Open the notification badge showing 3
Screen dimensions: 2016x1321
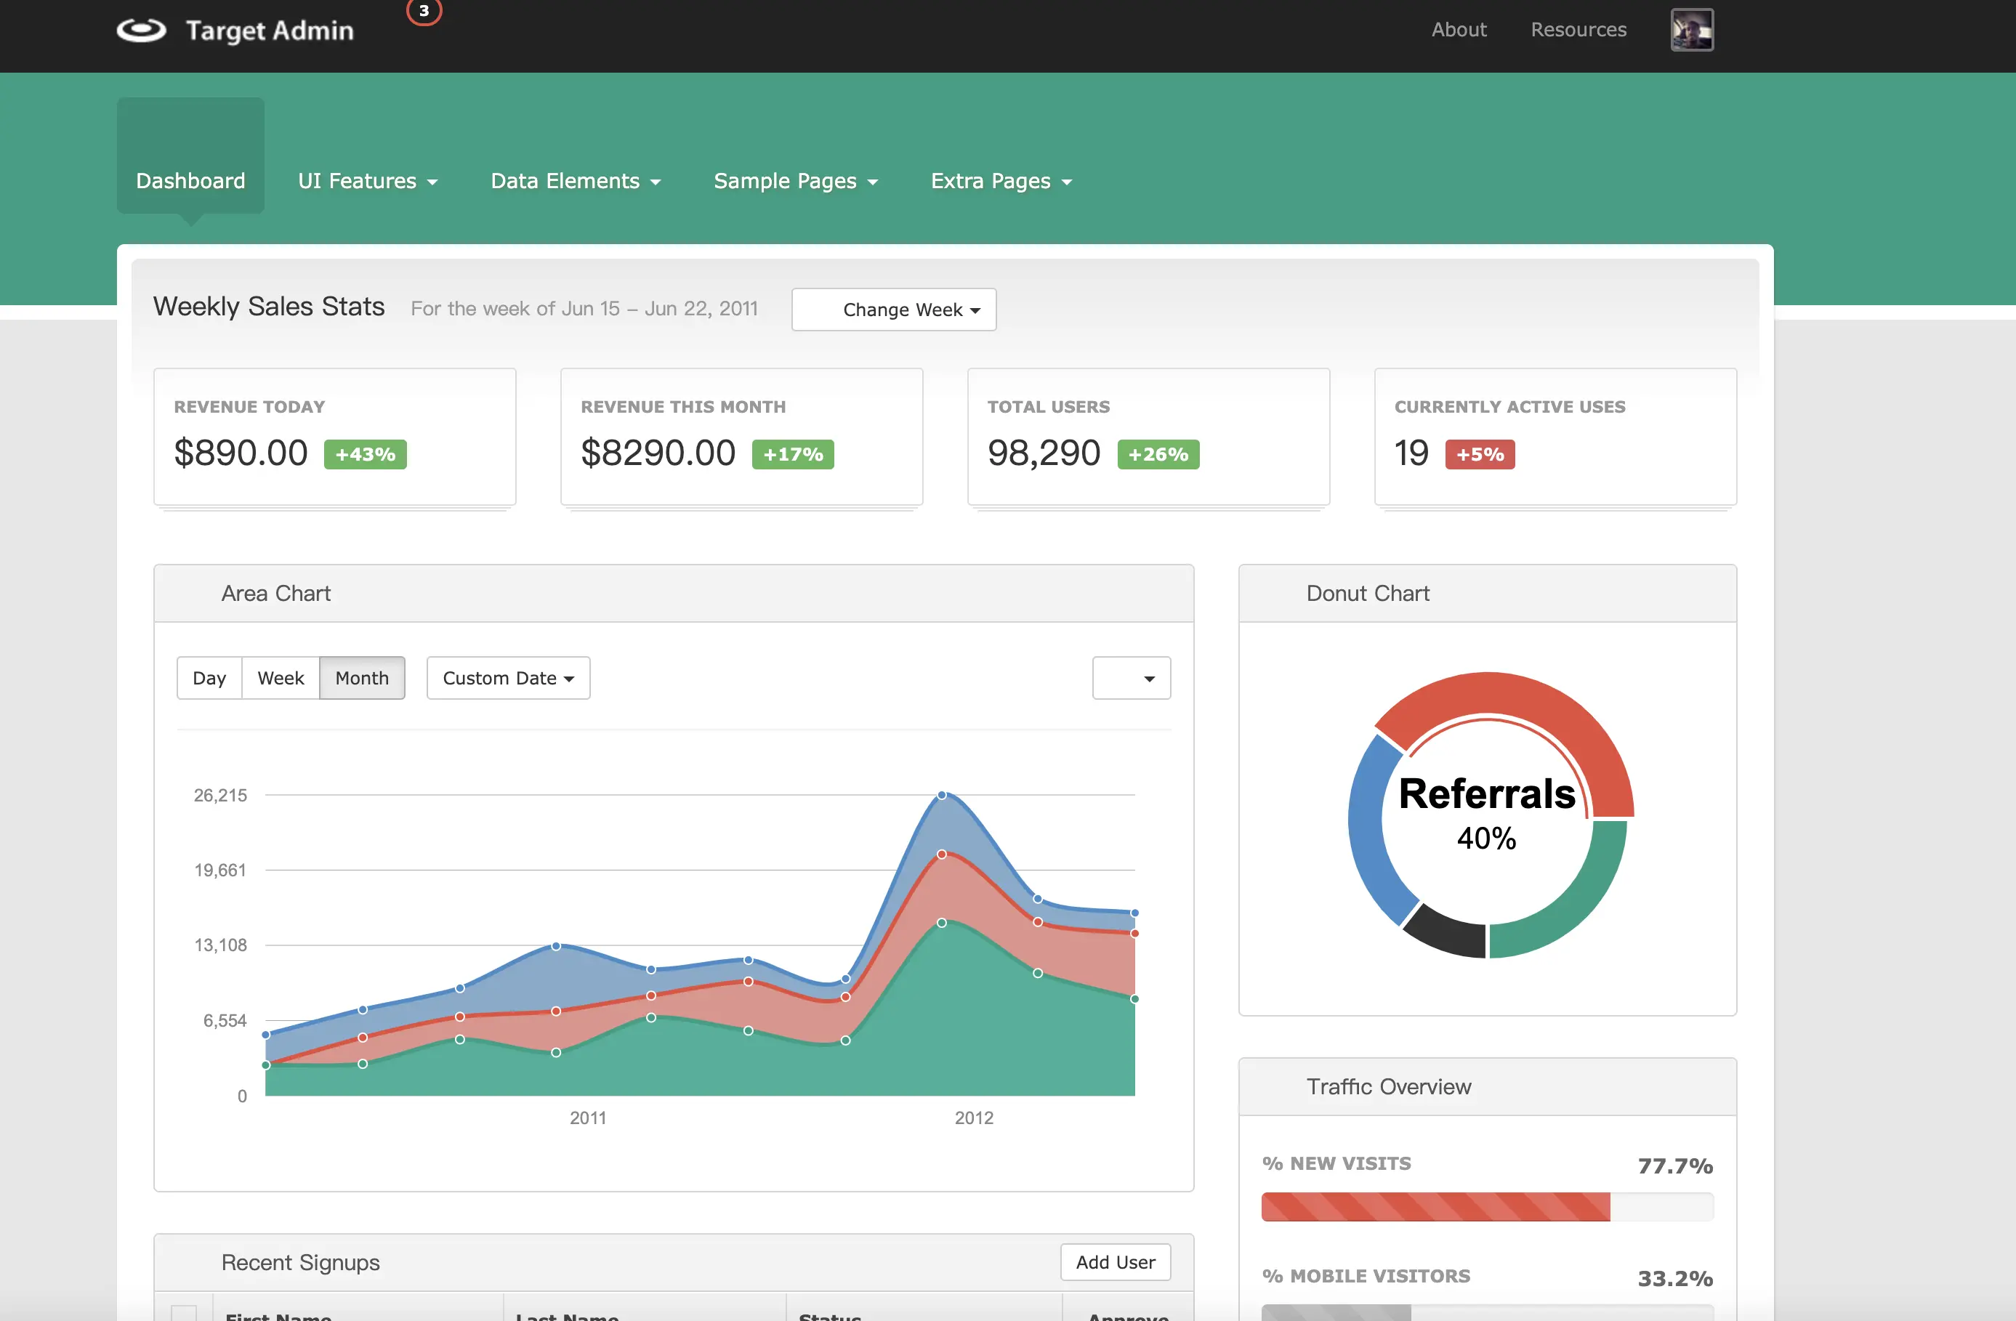point(424,11)
